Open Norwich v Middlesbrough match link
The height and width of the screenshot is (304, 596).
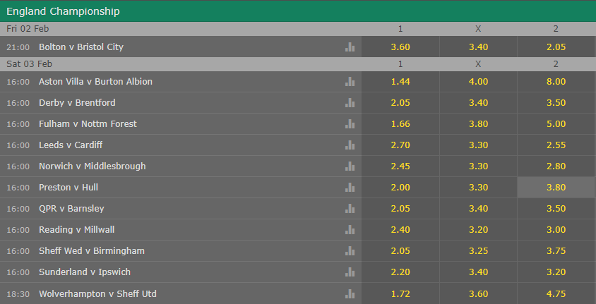pyautogui.click(x=92, y=166)
